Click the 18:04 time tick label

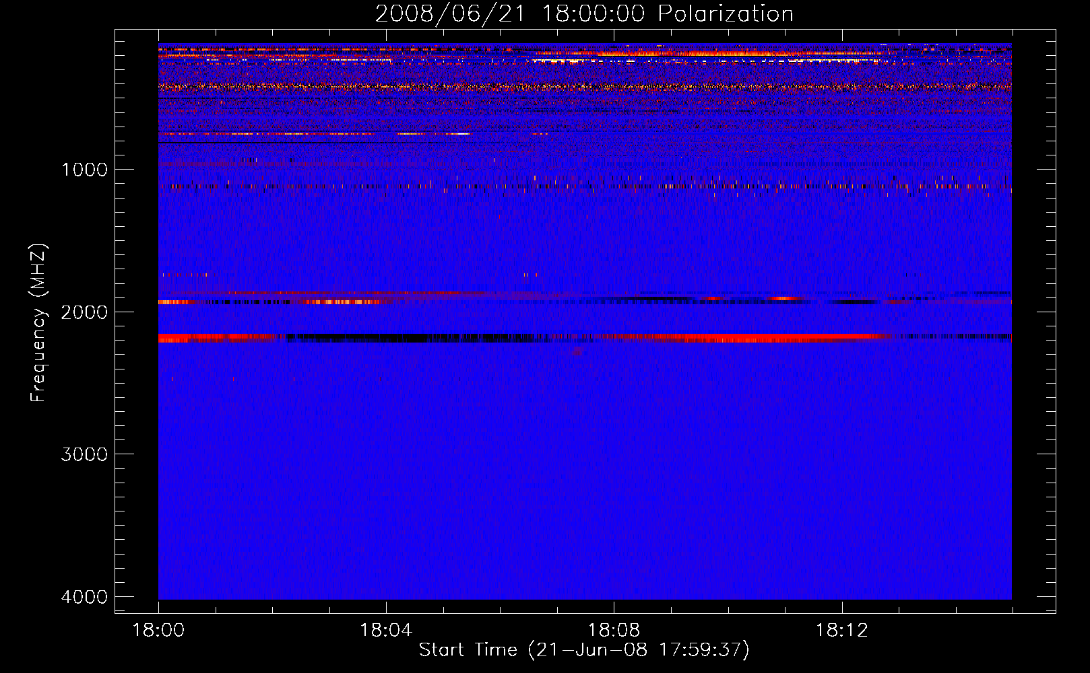(x=386, y=630)
